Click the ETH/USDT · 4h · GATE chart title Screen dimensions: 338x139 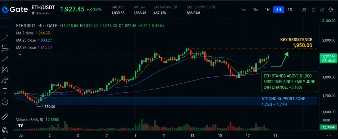tap(36, 26)
